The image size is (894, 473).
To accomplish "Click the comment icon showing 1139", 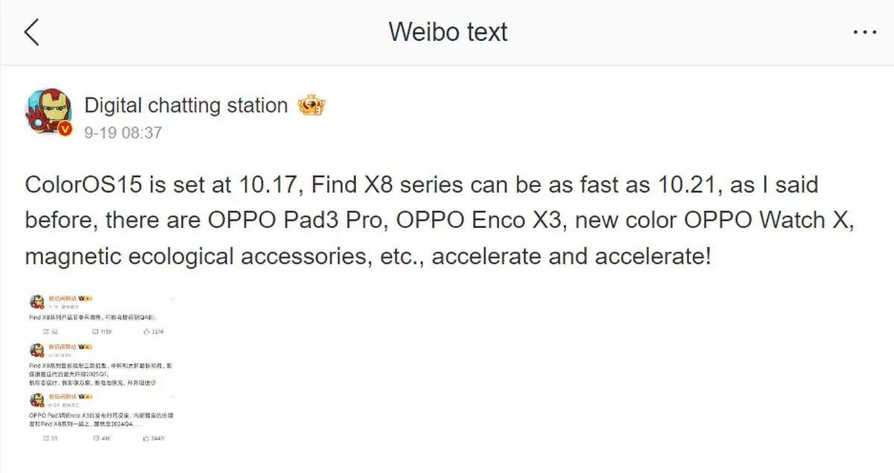I will tap(95, 331).
